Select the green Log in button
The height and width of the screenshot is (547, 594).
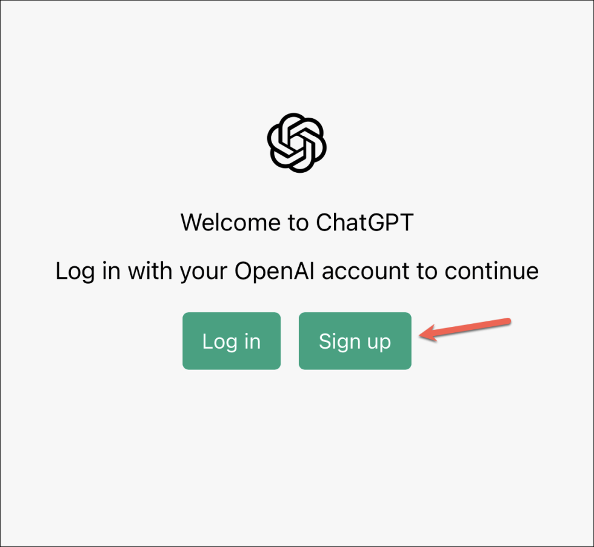tap(232, 341)
